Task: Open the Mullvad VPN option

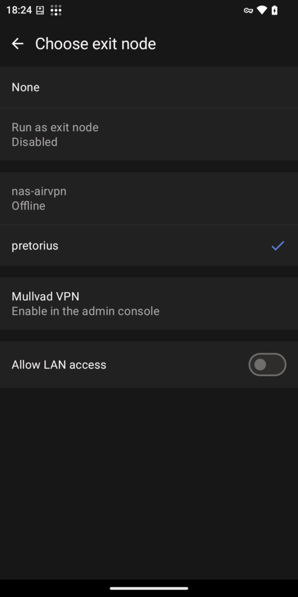Action: tap(149, 303)
